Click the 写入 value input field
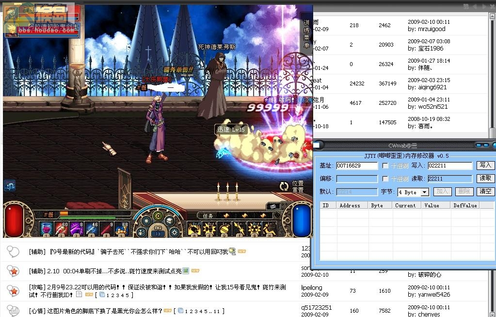 coord(450,166)
